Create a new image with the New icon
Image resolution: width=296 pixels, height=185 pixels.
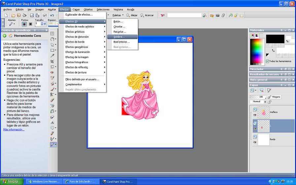pos(6,15)
